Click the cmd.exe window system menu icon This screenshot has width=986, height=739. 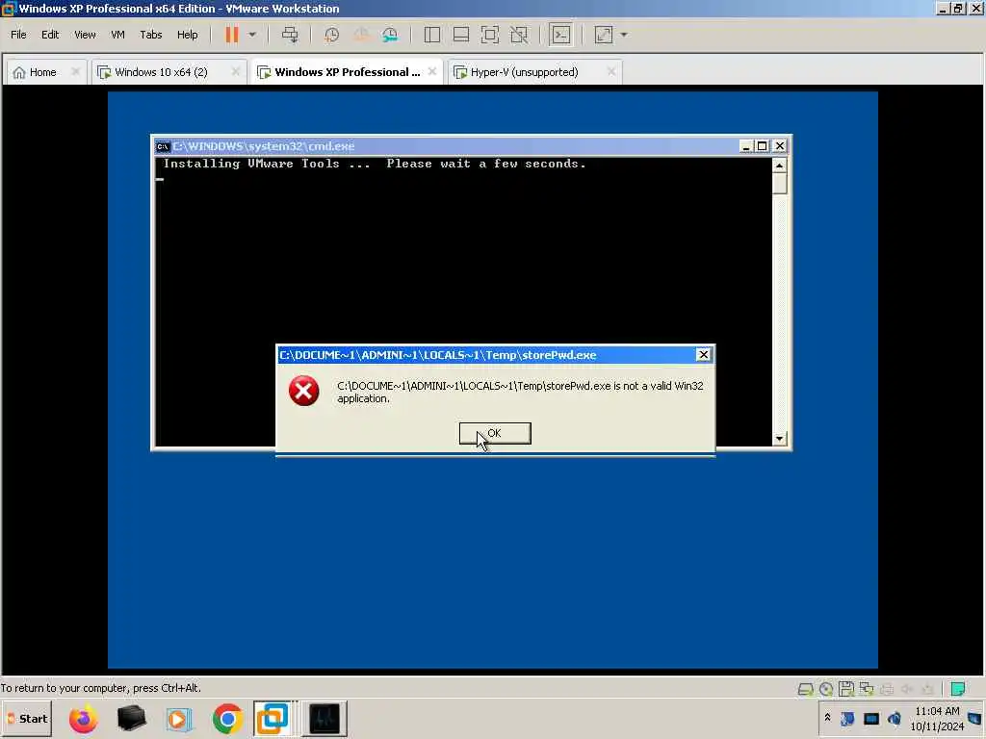pyautogui.click(x=163, y=146)
